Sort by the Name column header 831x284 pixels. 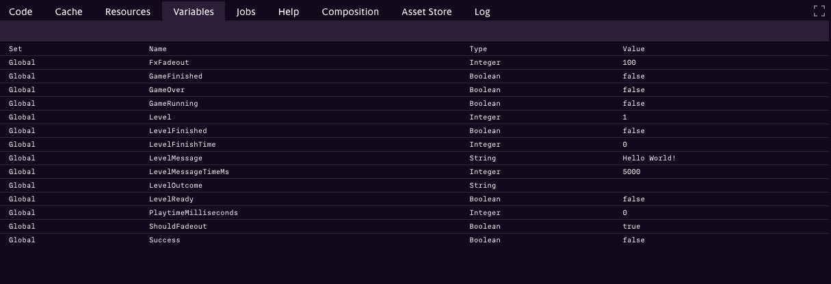158,49
